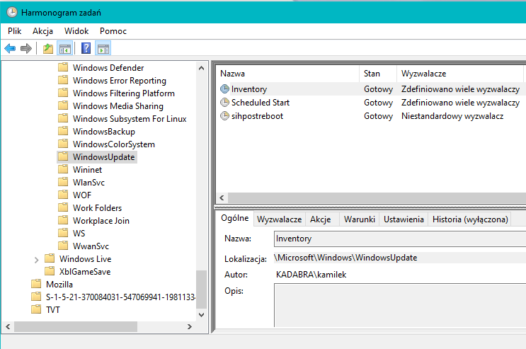Open the Akcja menu

[42, 31]
